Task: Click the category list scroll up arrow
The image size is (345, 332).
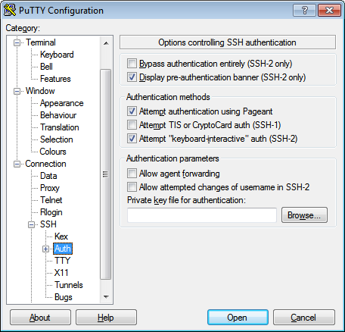Action: pyautogui.click(x=106, y=43)
